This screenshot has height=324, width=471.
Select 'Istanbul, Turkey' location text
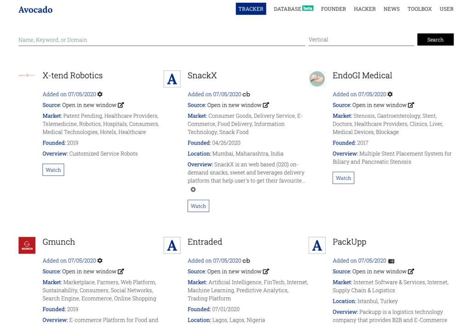[378, 301]
